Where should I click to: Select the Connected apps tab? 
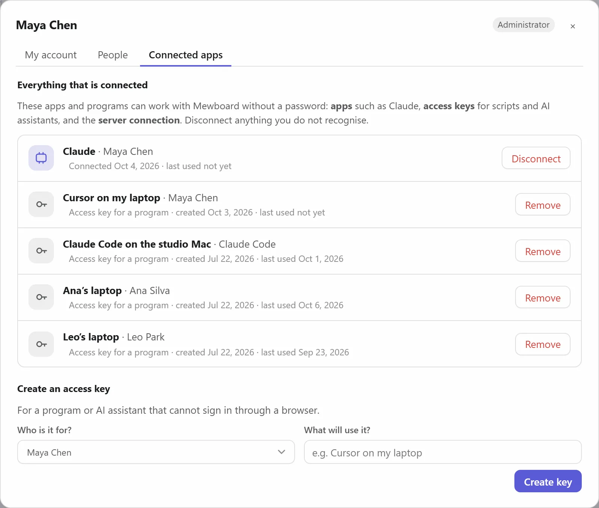[186, 55]
